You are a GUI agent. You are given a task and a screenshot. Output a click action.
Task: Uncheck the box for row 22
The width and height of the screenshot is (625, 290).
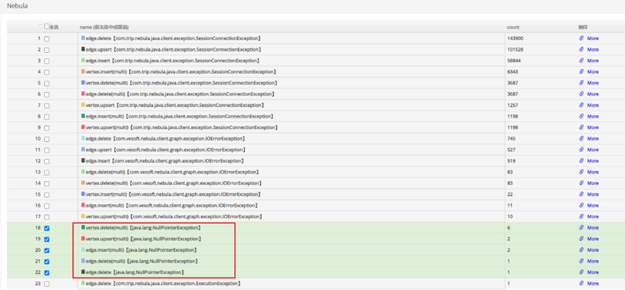pos(46,273)
